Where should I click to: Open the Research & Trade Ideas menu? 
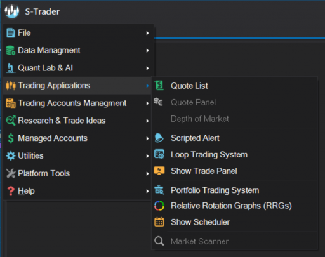77,121
